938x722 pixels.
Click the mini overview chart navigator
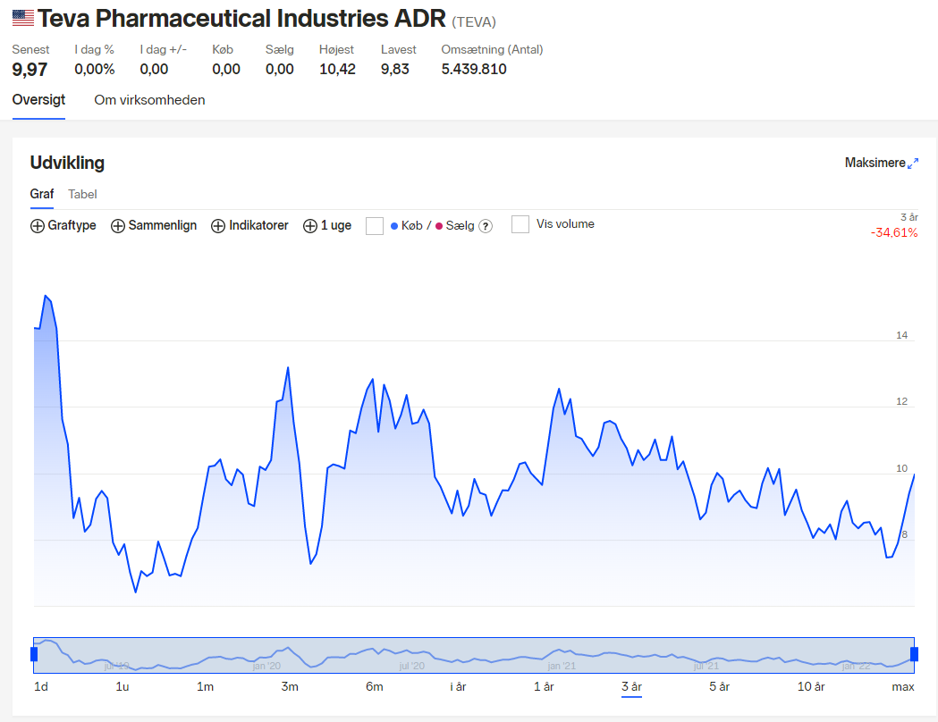coord(474,655)
